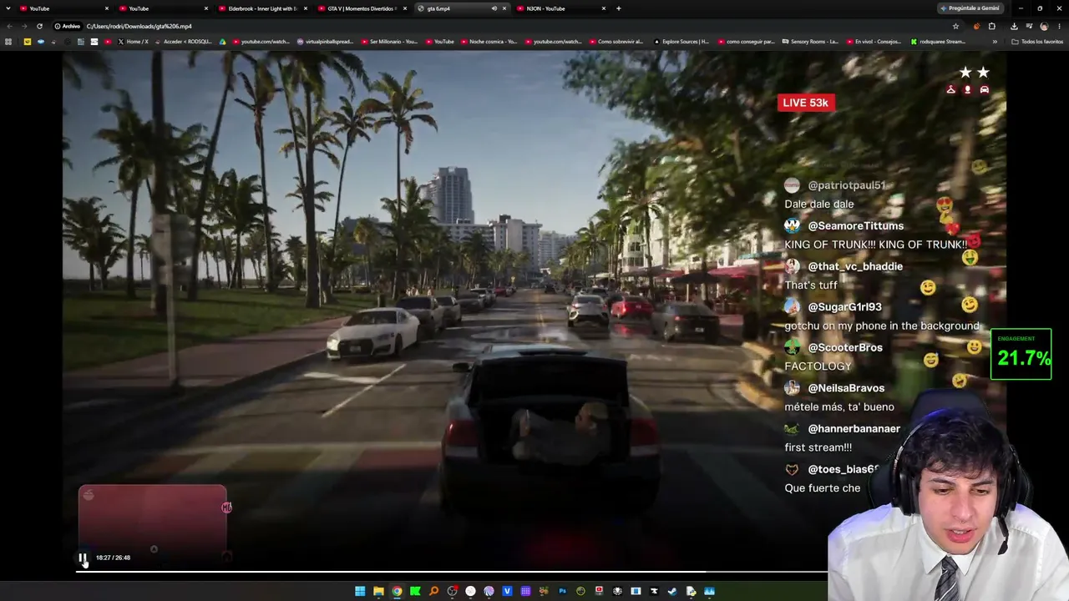The image size is (1069, 601).
Task: Open the Noche cosmica bookmark
Action: pos(489,42)
